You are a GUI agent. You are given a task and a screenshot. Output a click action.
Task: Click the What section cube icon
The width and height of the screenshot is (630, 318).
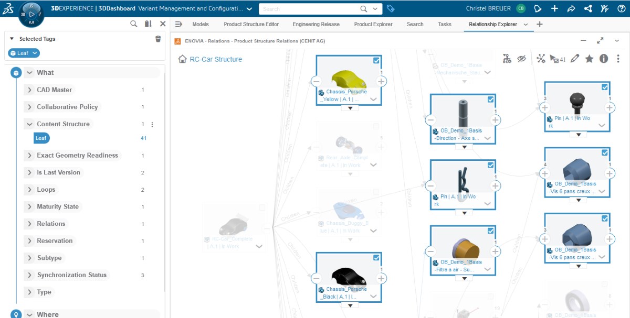pyautogui.click(x=16, y=73)
